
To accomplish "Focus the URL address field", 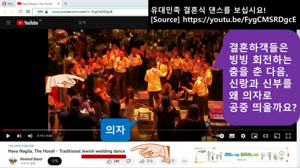I will [90, 12].
